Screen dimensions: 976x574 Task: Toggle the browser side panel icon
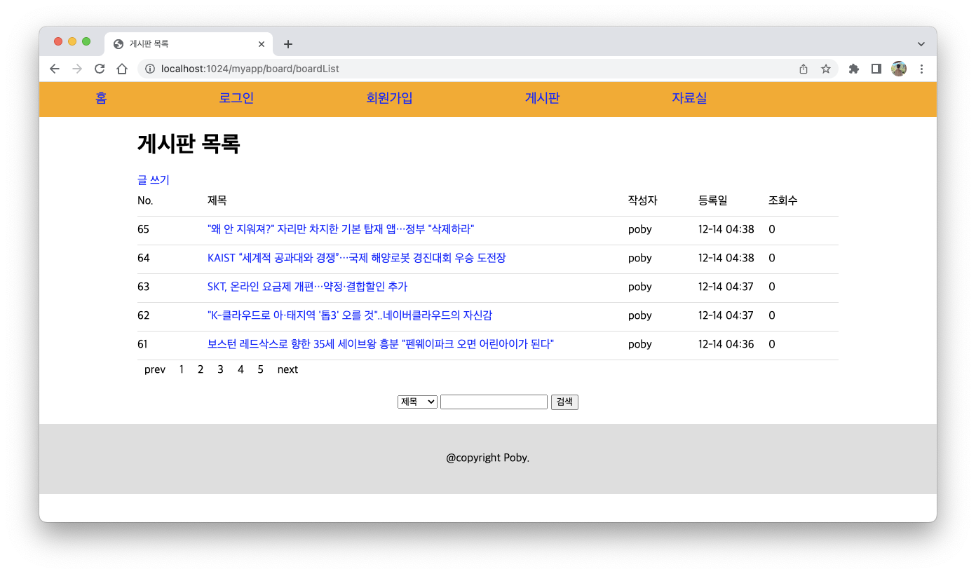[x=876, y=69]
